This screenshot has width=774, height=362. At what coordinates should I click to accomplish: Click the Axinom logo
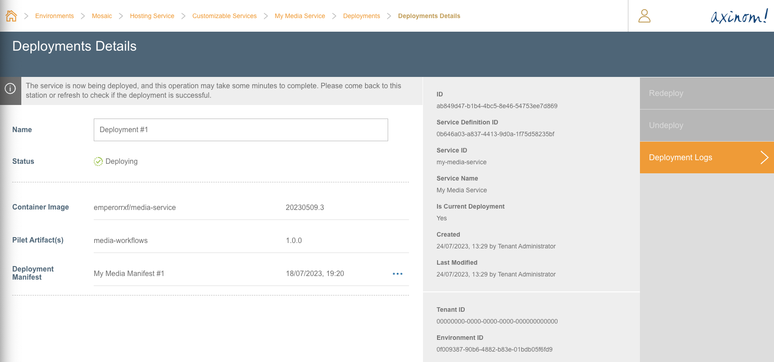[739, 16]
